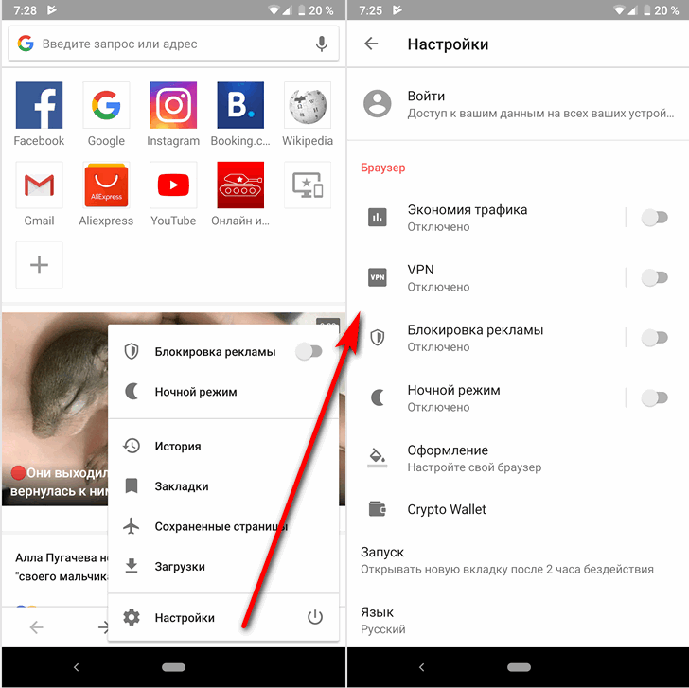Select Ночной режим in the popup menu
The width and height of the screenshot is (689, 688).
coord(223,392)
